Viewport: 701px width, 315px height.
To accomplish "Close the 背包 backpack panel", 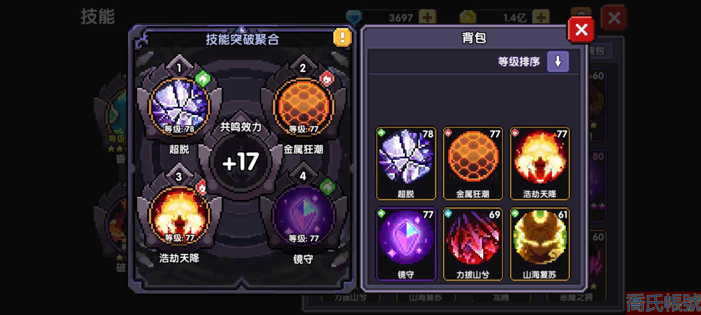I will [581, 30].
